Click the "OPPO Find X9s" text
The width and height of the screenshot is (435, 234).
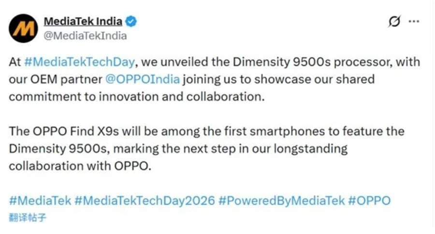(x=65, y=131)
